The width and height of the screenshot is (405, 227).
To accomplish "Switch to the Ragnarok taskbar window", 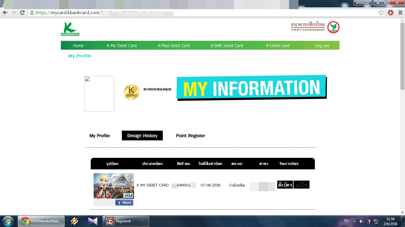I will coord(126,221).
